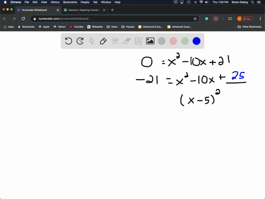Select the eraser tool
Screen dimensions: 265x199
click(x=126, y=41)
